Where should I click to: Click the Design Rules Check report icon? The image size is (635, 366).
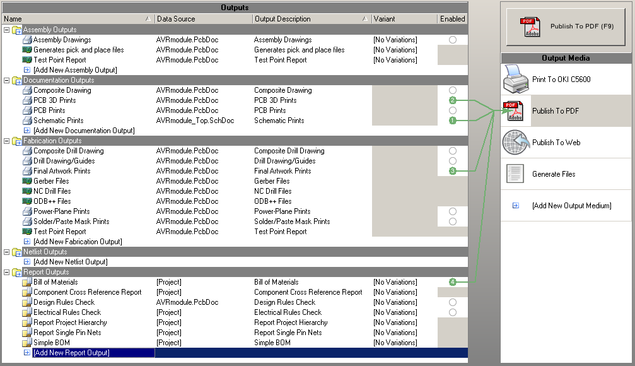[27, 302]
